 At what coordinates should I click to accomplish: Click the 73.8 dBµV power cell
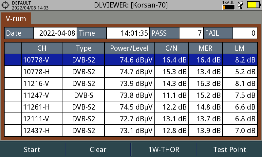tap(129, 95)
